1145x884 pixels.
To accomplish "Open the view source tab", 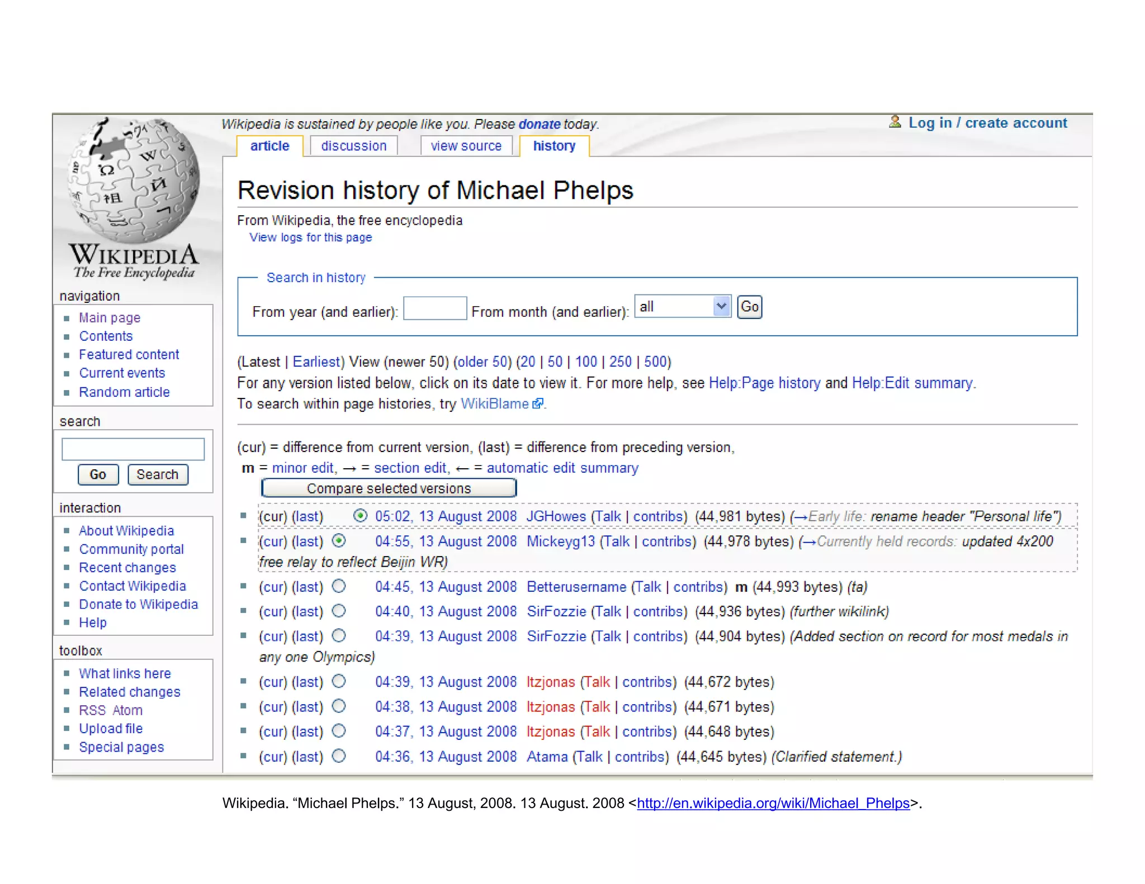I will coord(466,146).
